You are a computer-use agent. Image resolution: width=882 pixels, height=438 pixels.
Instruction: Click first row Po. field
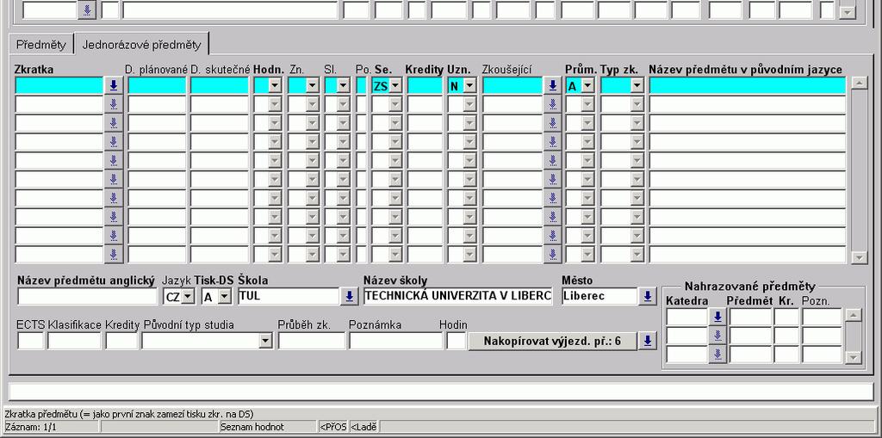(x=361, y=85)
